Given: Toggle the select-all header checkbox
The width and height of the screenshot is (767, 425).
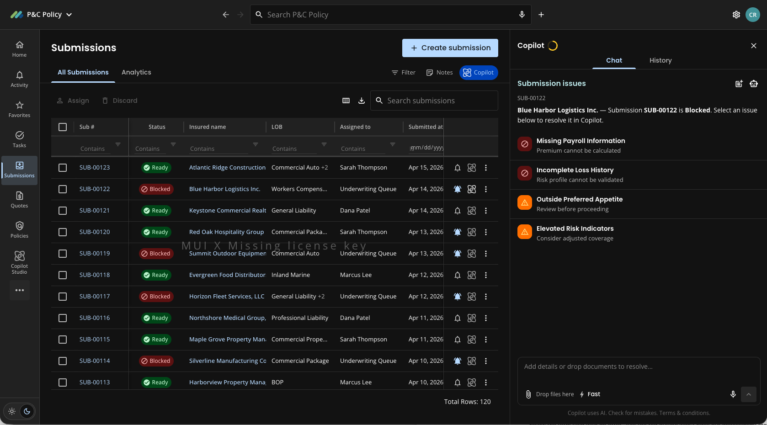Looking at the screenshot, I should (63, 127).
